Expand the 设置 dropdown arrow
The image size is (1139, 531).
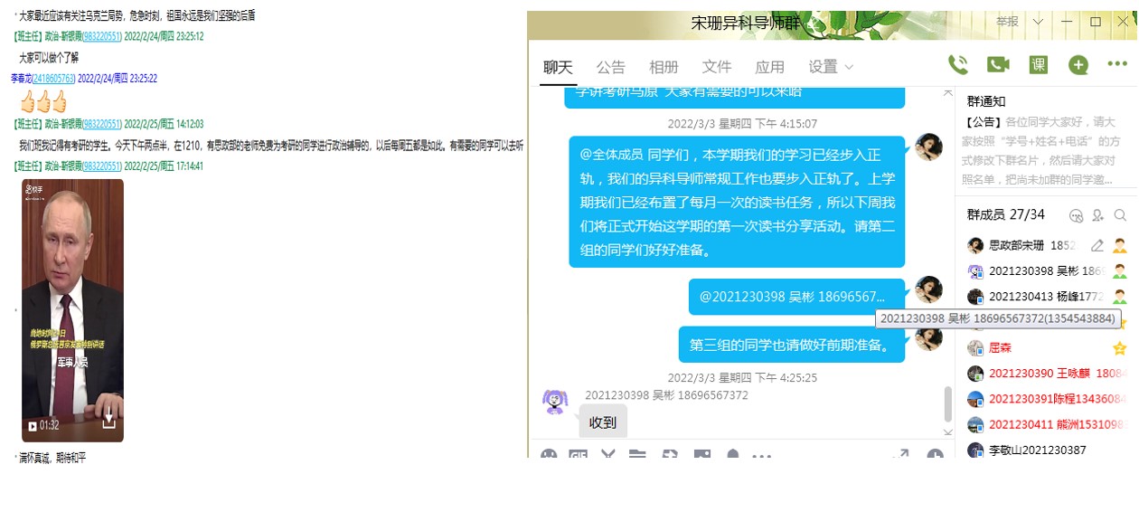point(849,67)
